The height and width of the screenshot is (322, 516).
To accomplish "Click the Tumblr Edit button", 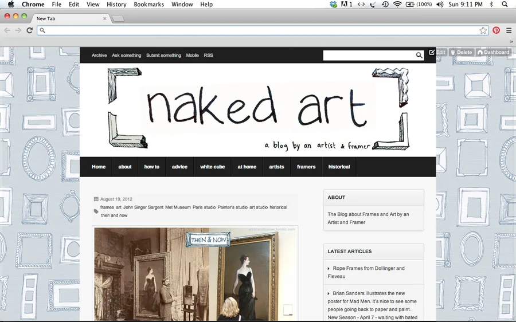I will [x=437, y=52].
